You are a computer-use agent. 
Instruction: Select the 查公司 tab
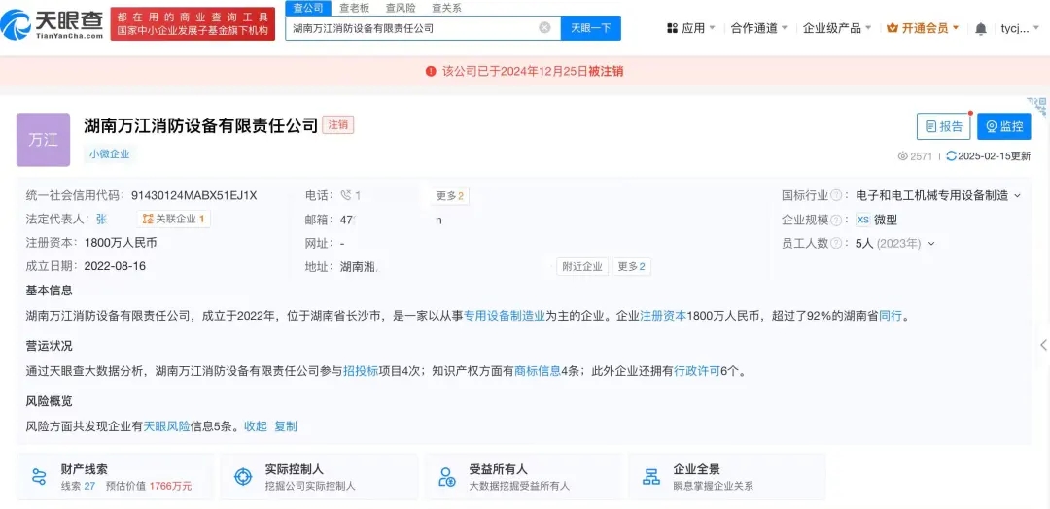[x=308, y=8]
